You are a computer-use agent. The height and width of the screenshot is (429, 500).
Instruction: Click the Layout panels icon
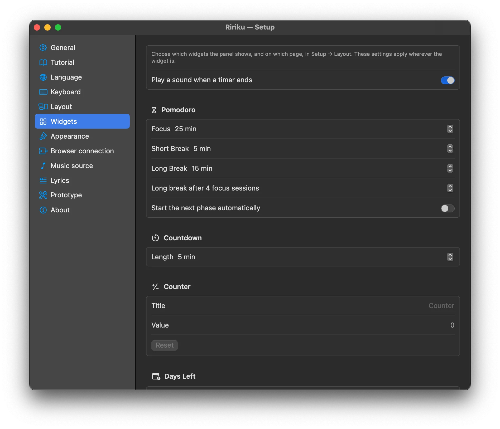click(x=43, y=107)
